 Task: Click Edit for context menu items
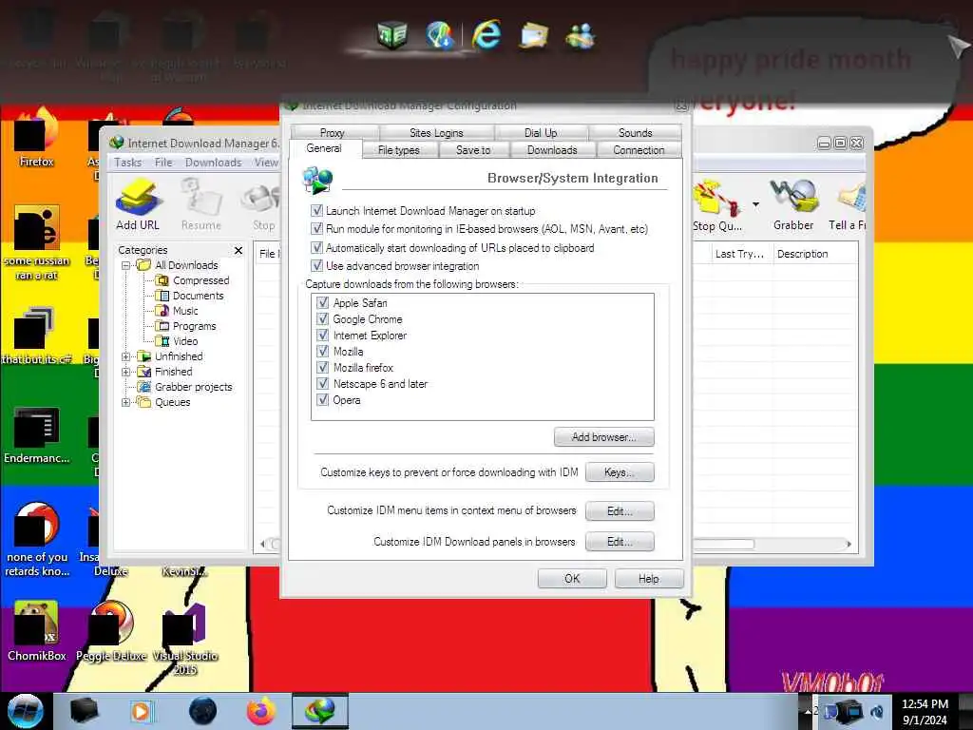tap(620, 510)
